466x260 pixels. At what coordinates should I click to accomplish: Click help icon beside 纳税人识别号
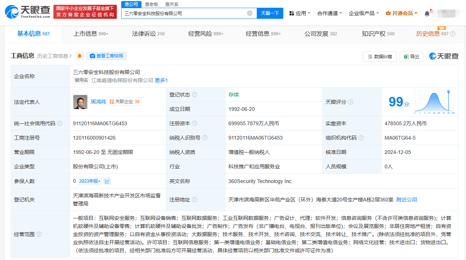tap(205, 138)
